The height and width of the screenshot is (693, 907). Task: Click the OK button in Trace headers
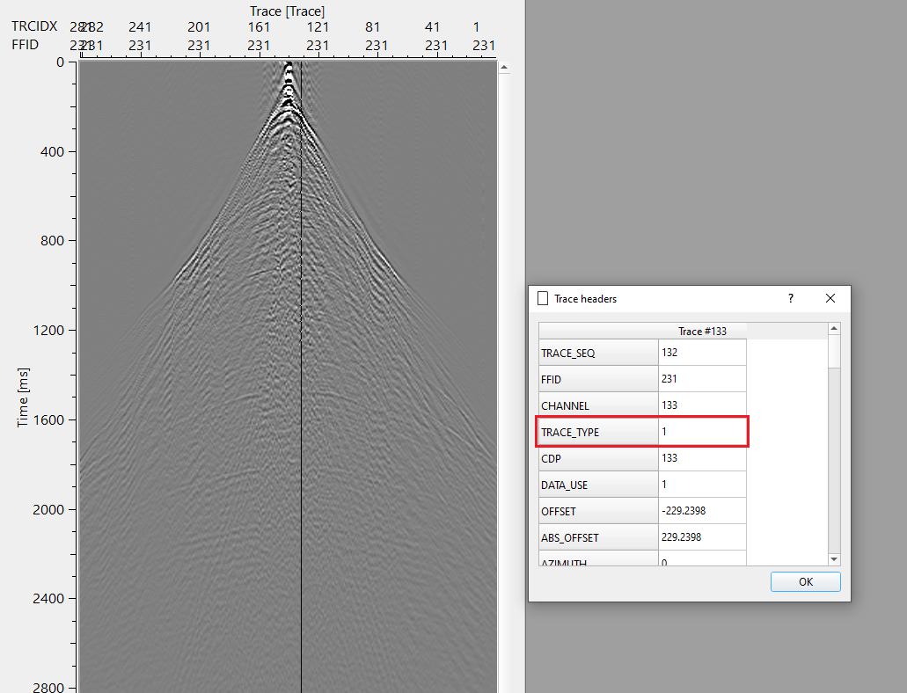click(805, 582)
